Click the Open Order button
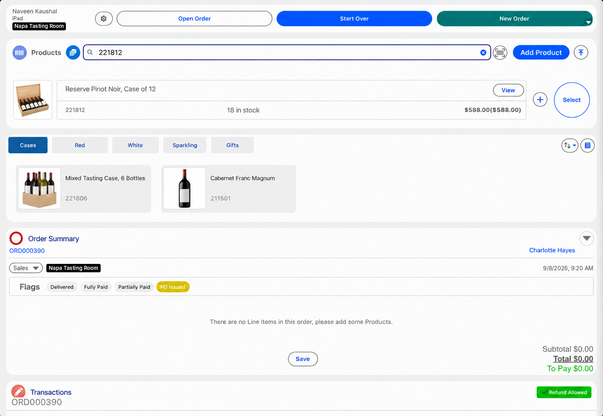Image resolution: width=603 pixels, height=416 pixels. click(194, 18)
